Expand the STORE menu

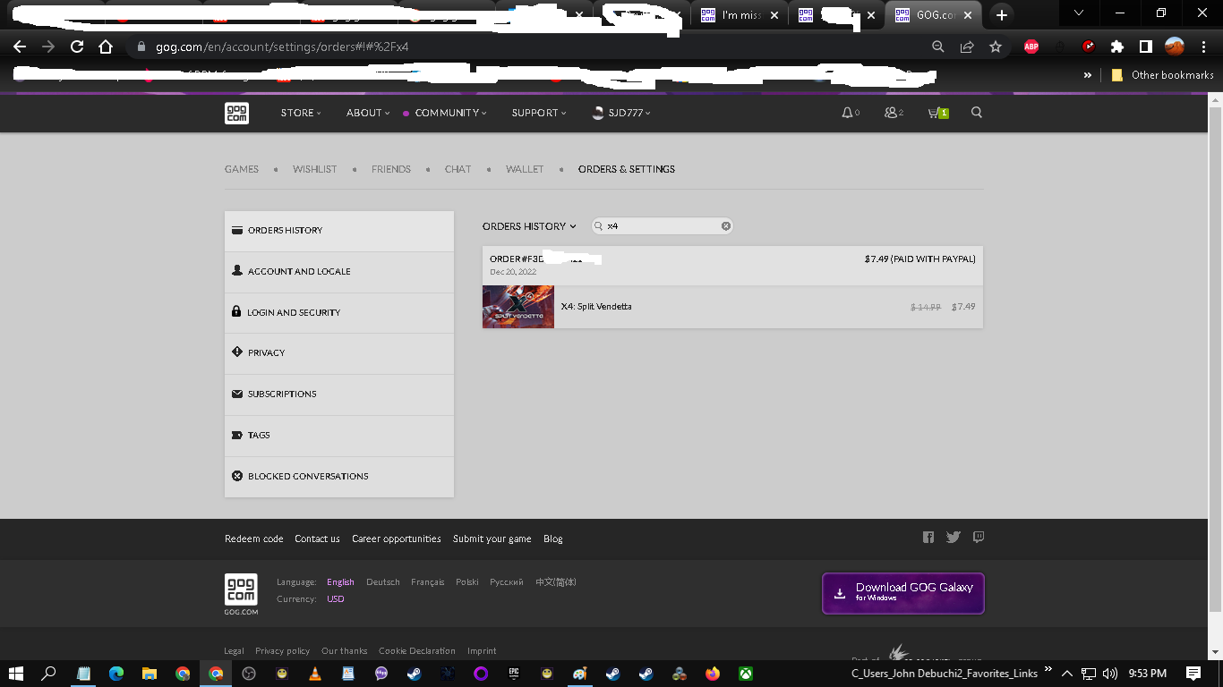(301, 113)
